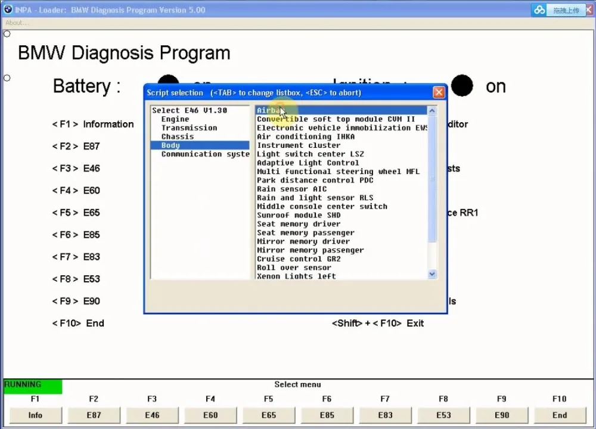Click the F6 E85 button
The height and width of the screenshot is (429, 596).
327,415
